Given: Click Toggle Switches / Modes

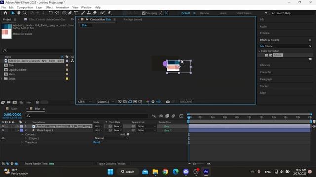Looking at the screenshot, I should (111, 164).
